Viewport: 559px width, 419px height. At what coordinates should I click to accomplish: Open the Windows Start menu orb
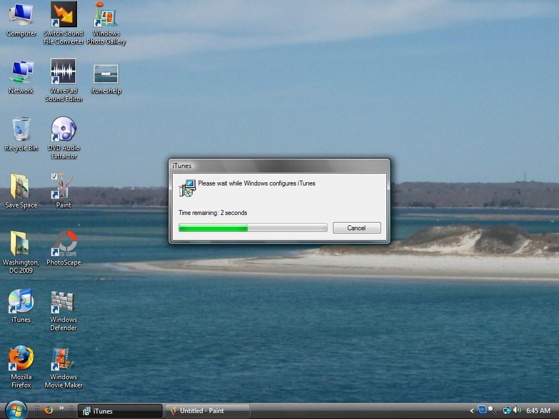coord(16,410)
